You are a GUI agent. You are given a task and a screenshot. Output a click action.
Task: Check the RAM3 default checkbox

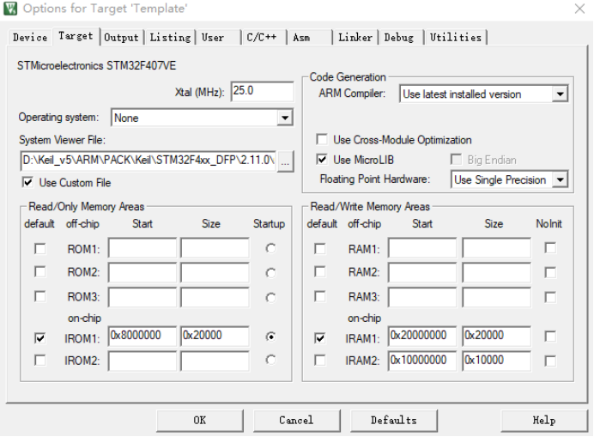[320, 296]
